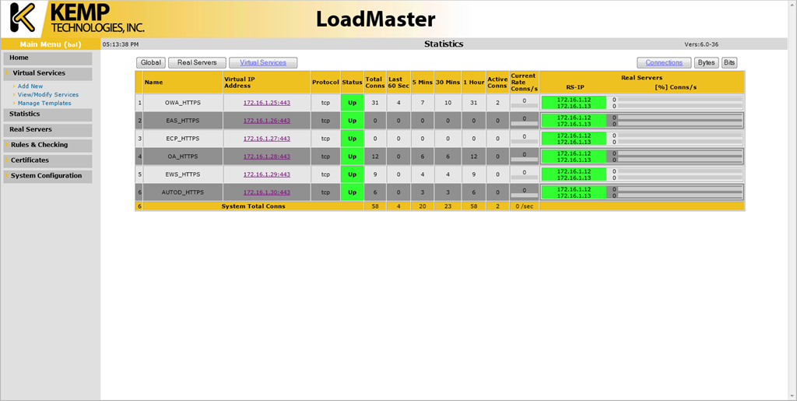Screen dimensions: 797x401
Task: Open the Real Servers menu item
Action: [x=47, y=129]
